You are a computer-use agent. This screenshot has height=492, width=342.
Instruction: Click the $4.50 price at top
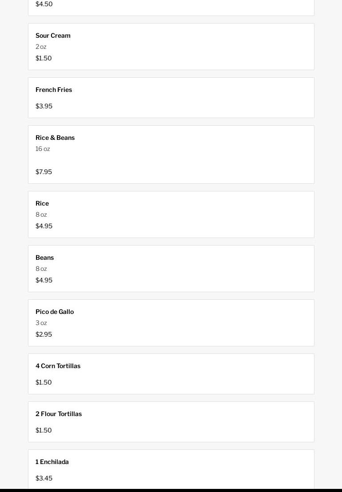tap(44, 4)
